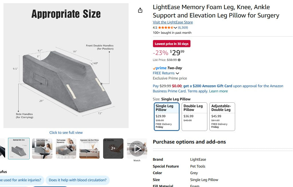This screenshot has width=293, height=187.
Task: Select the 'Long-lasting Use' thumbnail
Action: pos(42,148)
